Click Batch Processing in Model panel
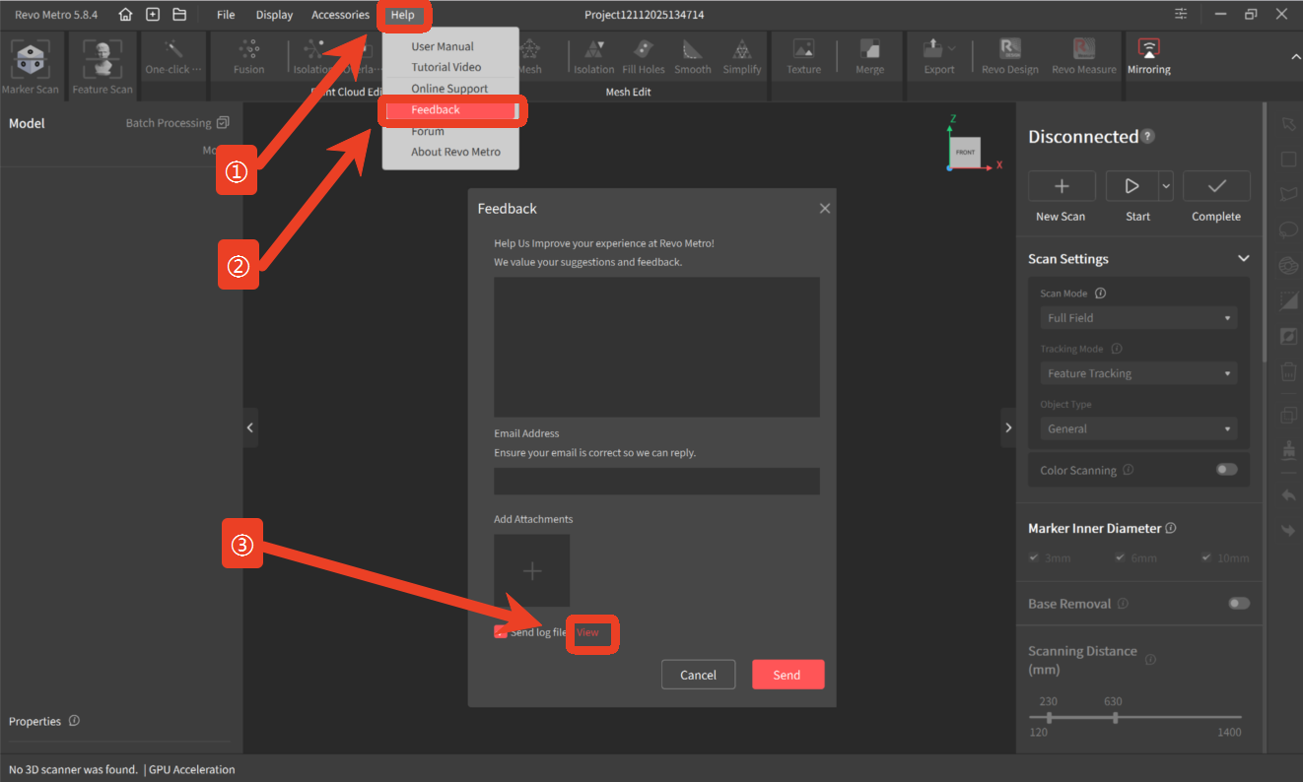1303x782 pixels. 177,123
